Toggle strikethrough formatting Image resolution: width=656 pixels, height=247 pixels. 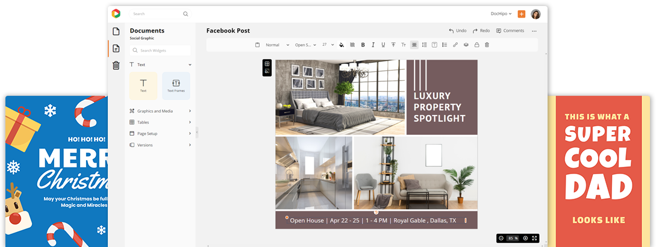coord(393,45)
